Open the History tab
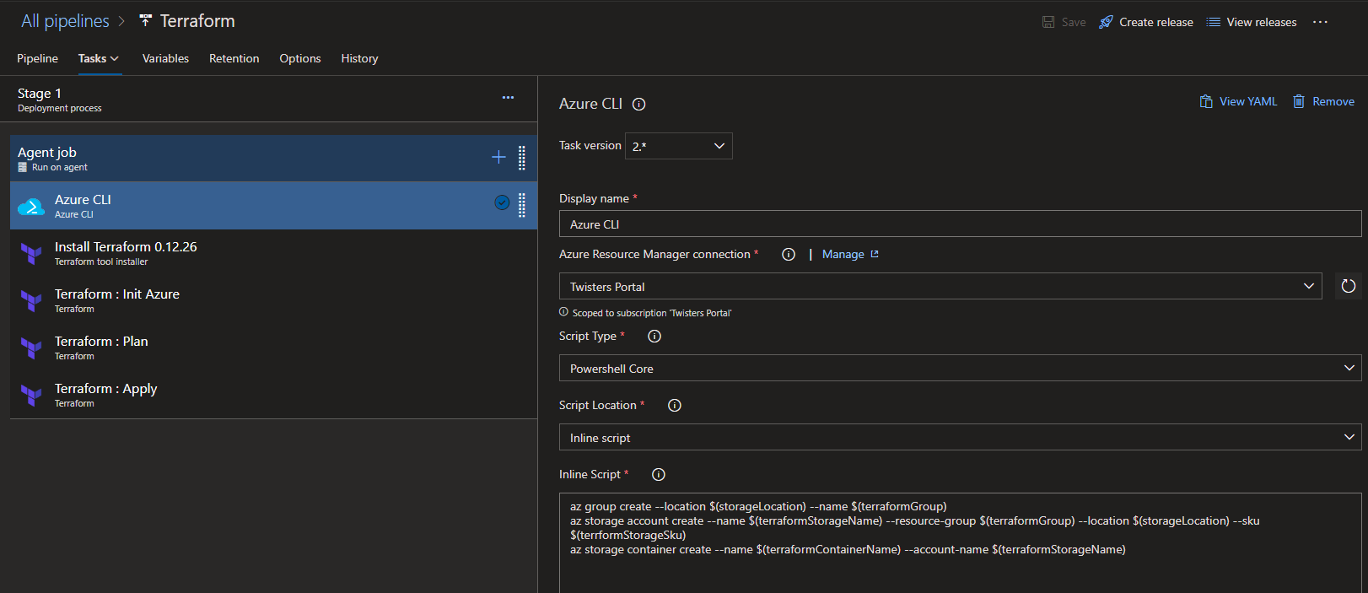The width and height of the screenshot is (1368, 593). tap(359, 59)
